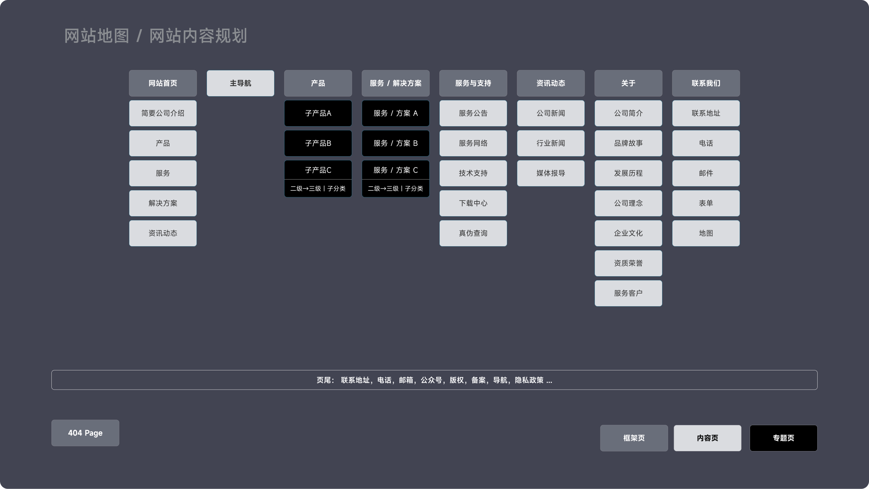Open the 品牌故事 item
Image resolution: width=869 pixels, height=489 pixels.
pos(628,143)
